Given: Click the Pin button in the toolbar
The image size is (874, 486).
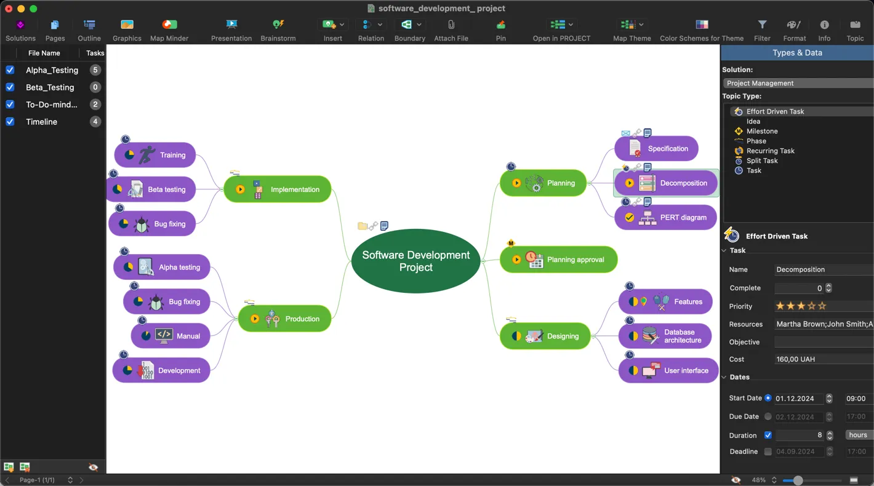Looking at the screenshot, I should (500, 28).
